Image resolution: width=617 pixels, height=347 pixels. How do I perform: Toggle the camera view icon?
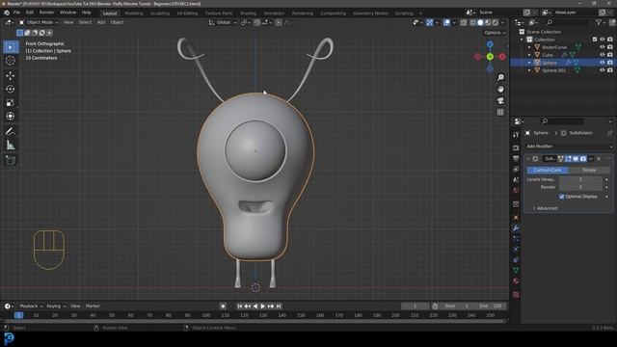coord(500,100)
